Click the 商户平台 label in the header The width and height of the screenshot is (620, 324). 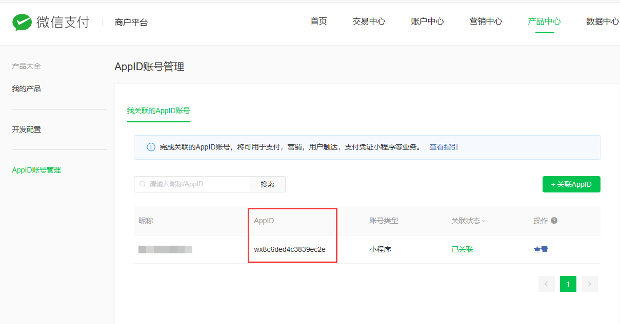(x=131, y=23)
